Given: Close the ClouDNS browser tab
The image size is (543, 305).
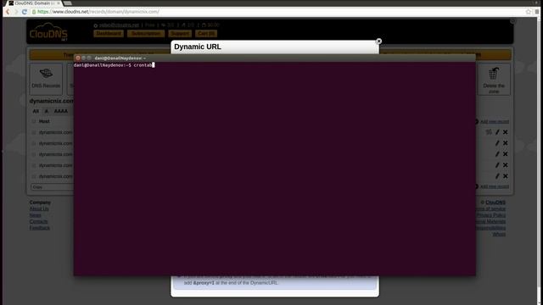Looking at the screenshot, I should pos(59,3).
